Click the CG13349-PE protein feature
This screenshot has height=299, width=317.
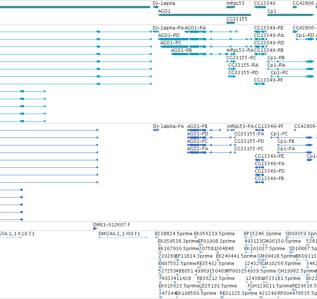[259, 160]
